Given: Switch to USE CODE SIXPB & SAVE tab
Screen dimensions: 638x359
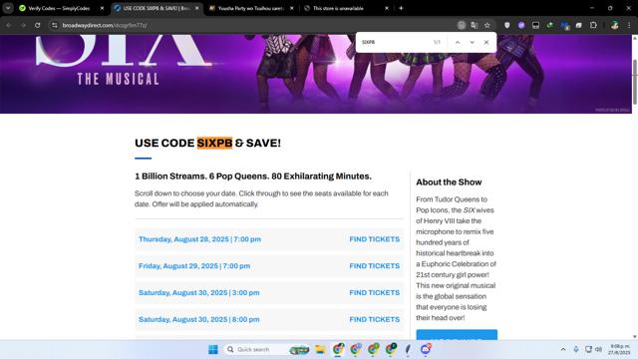Looking at the screenshot, I should (x=157, y=8).
